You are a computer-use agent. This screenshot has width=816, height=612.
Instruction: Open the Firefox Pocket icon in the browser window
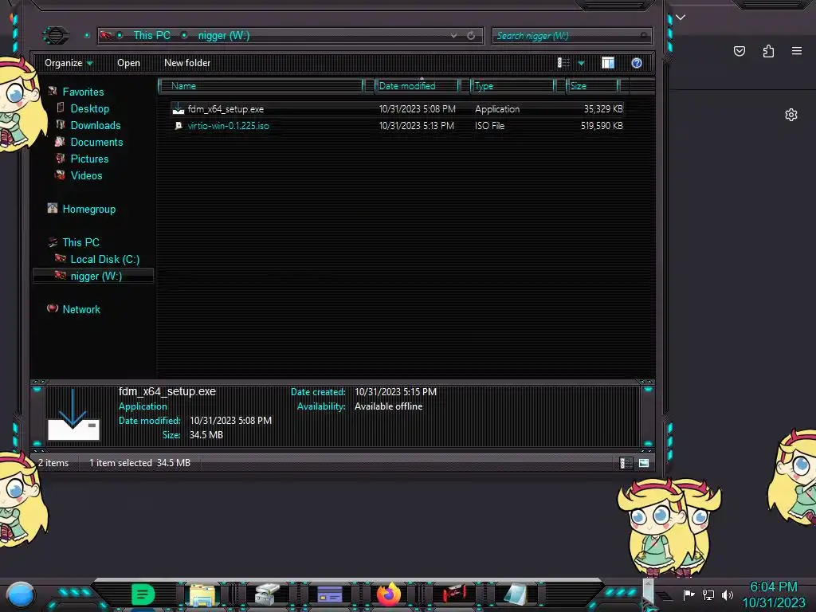tap(739, 51)
